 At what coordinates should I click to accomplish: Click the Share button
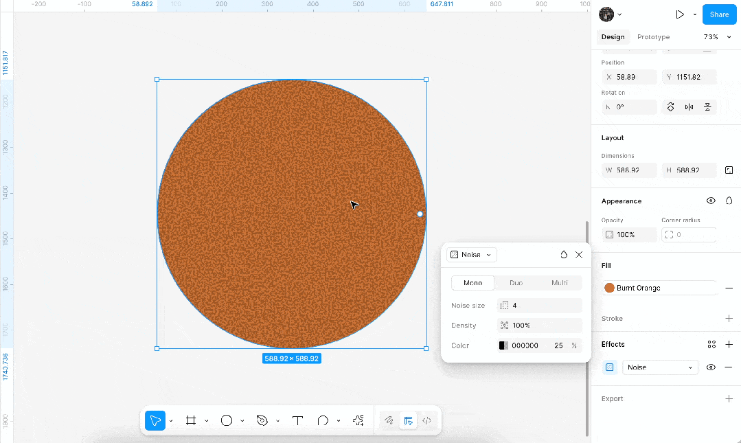[719, 14]
